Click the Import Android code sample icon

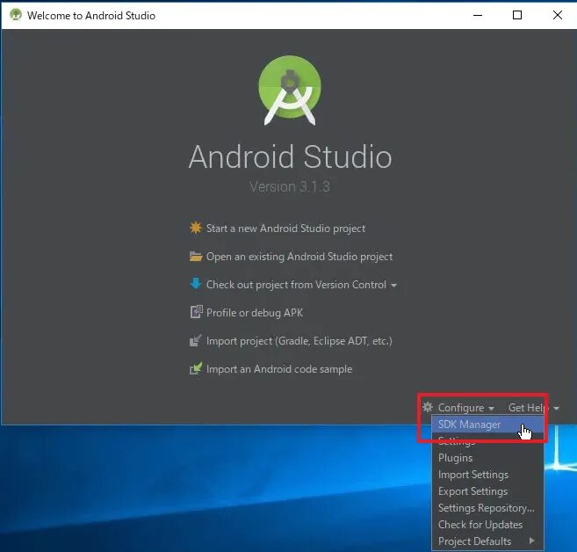tap(196, 368)
